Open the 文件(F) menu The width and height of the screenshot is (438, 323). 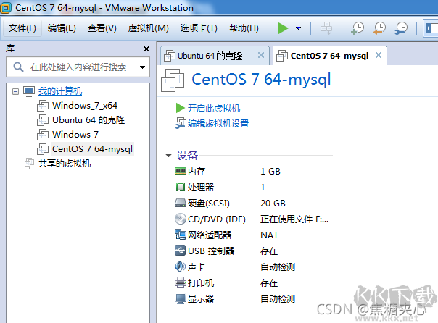(22, 28)
